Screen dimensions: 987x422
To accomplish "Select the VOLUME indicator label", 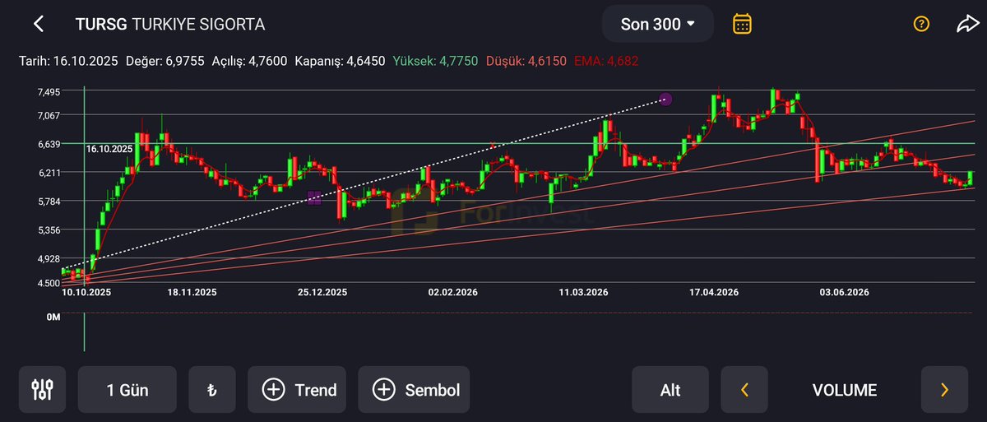I will pyautogui.click(x=845, y=390).
